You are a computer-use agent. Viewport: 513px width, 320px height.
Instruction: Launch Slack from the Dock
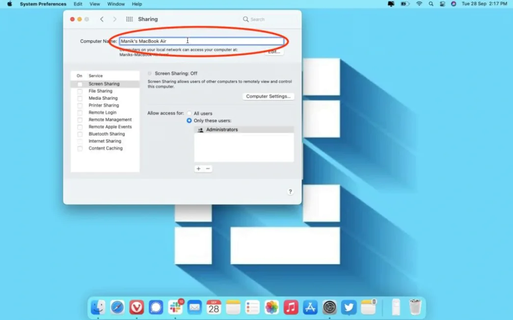point(175,307)
